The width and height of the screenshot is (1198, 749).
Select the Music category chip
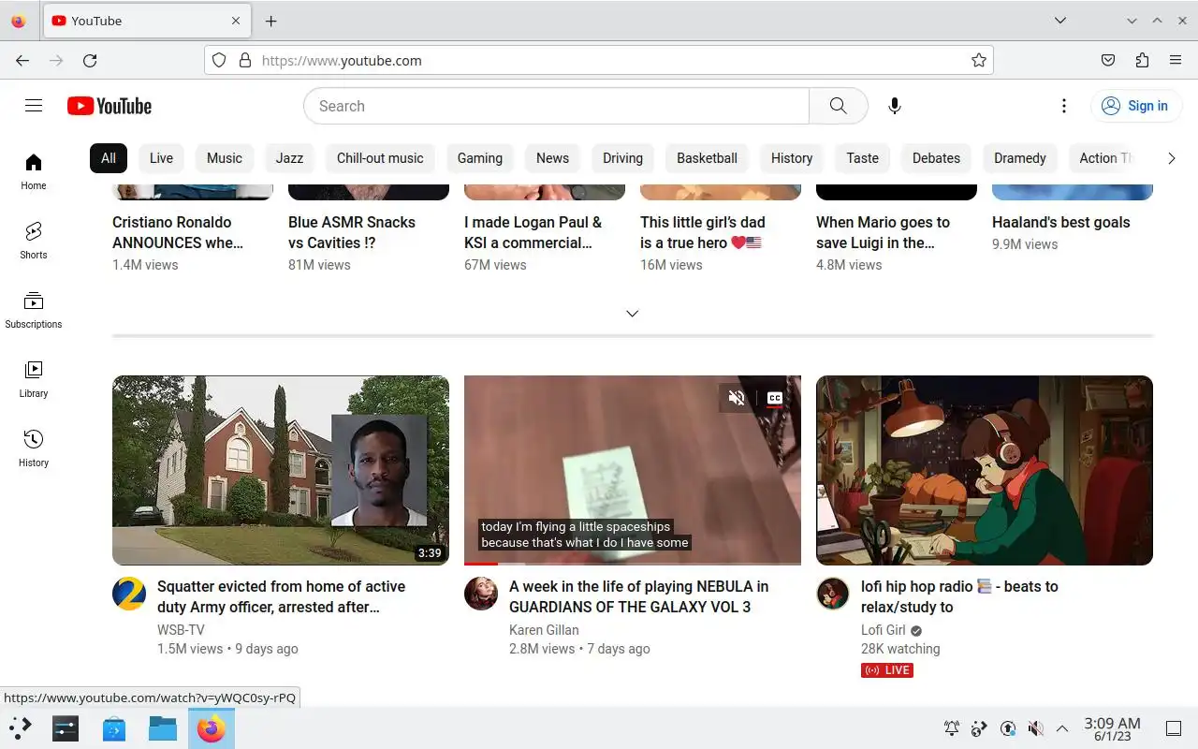point(225,158)
